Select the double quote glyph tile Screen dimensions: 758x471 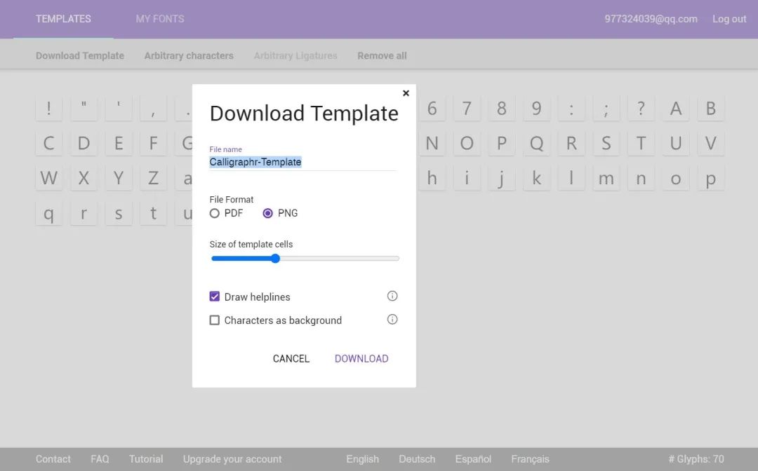pyautogui.click(x=84, y=108)
